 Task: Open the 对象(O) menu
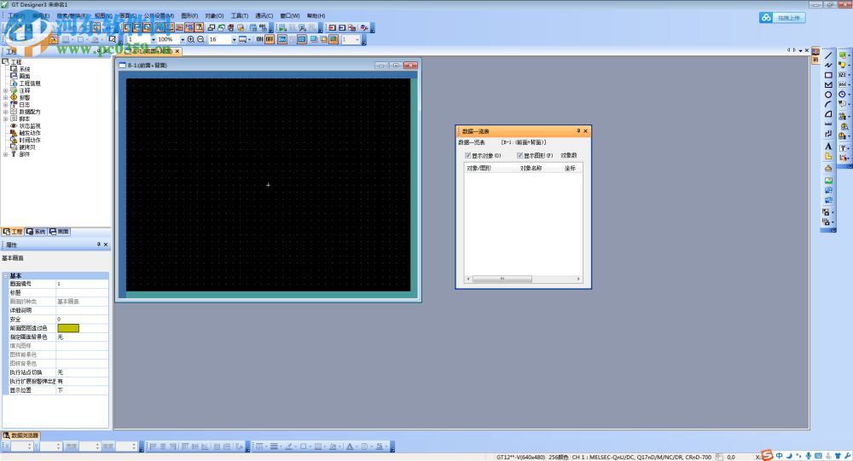pyautogui.click(x=214, y=16)
